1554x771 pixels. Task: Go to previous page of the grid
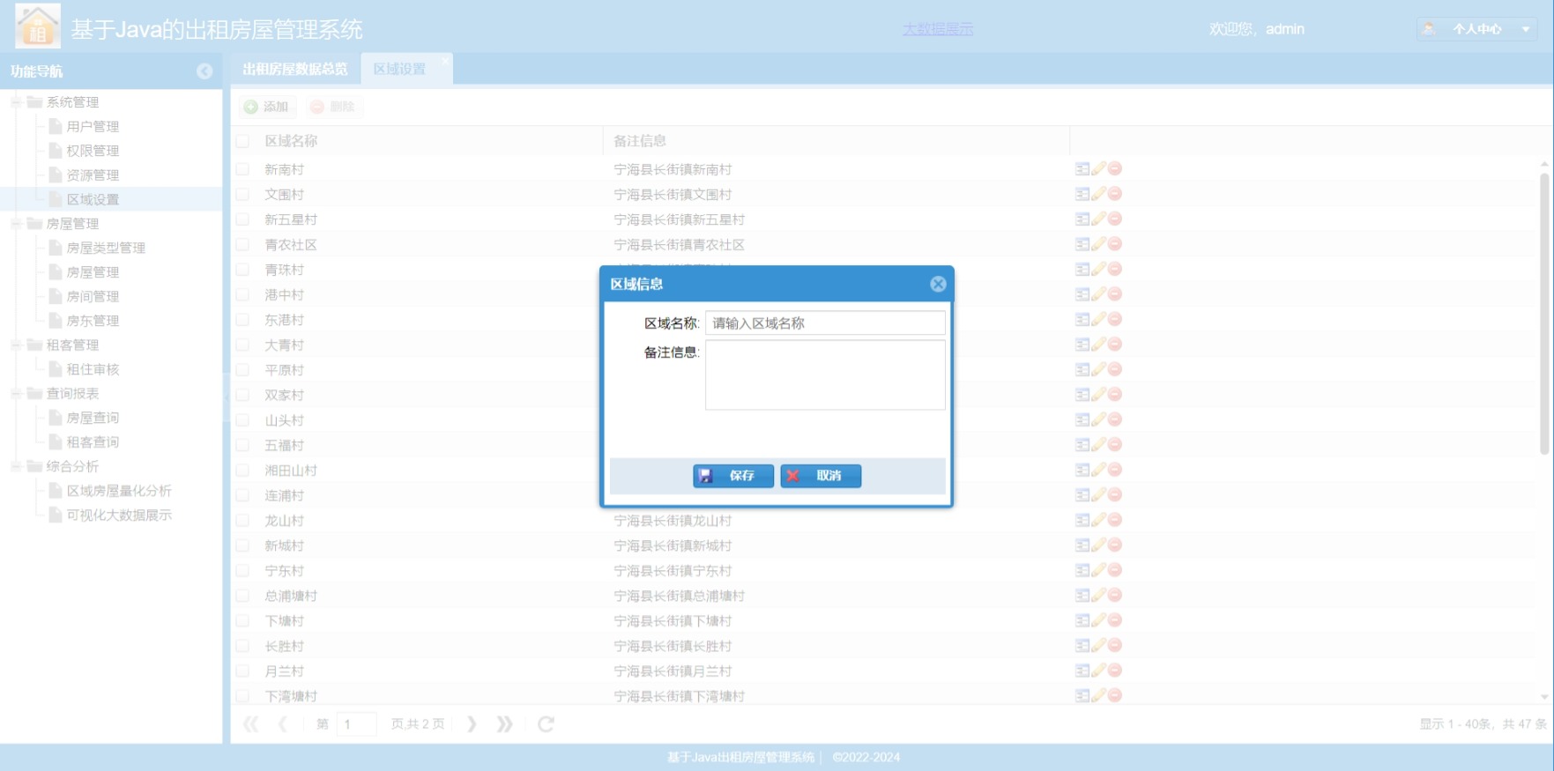(282, 724)
